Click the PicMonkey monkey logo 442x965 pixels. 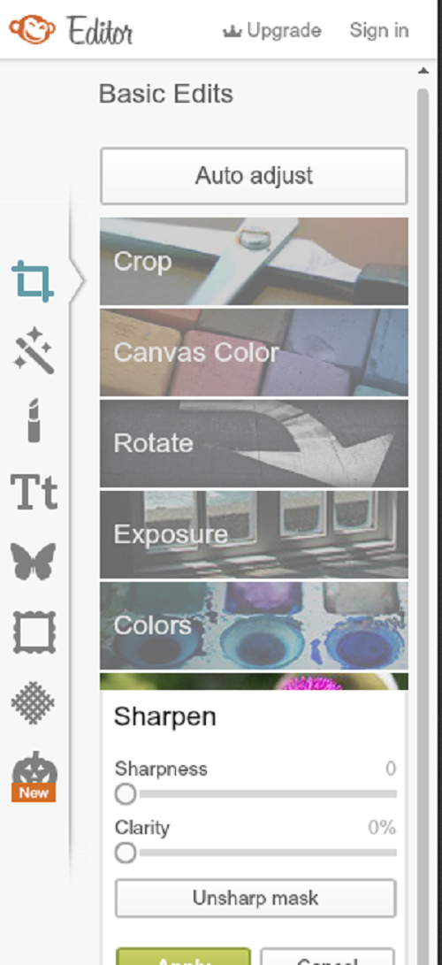tap(32, 29)
